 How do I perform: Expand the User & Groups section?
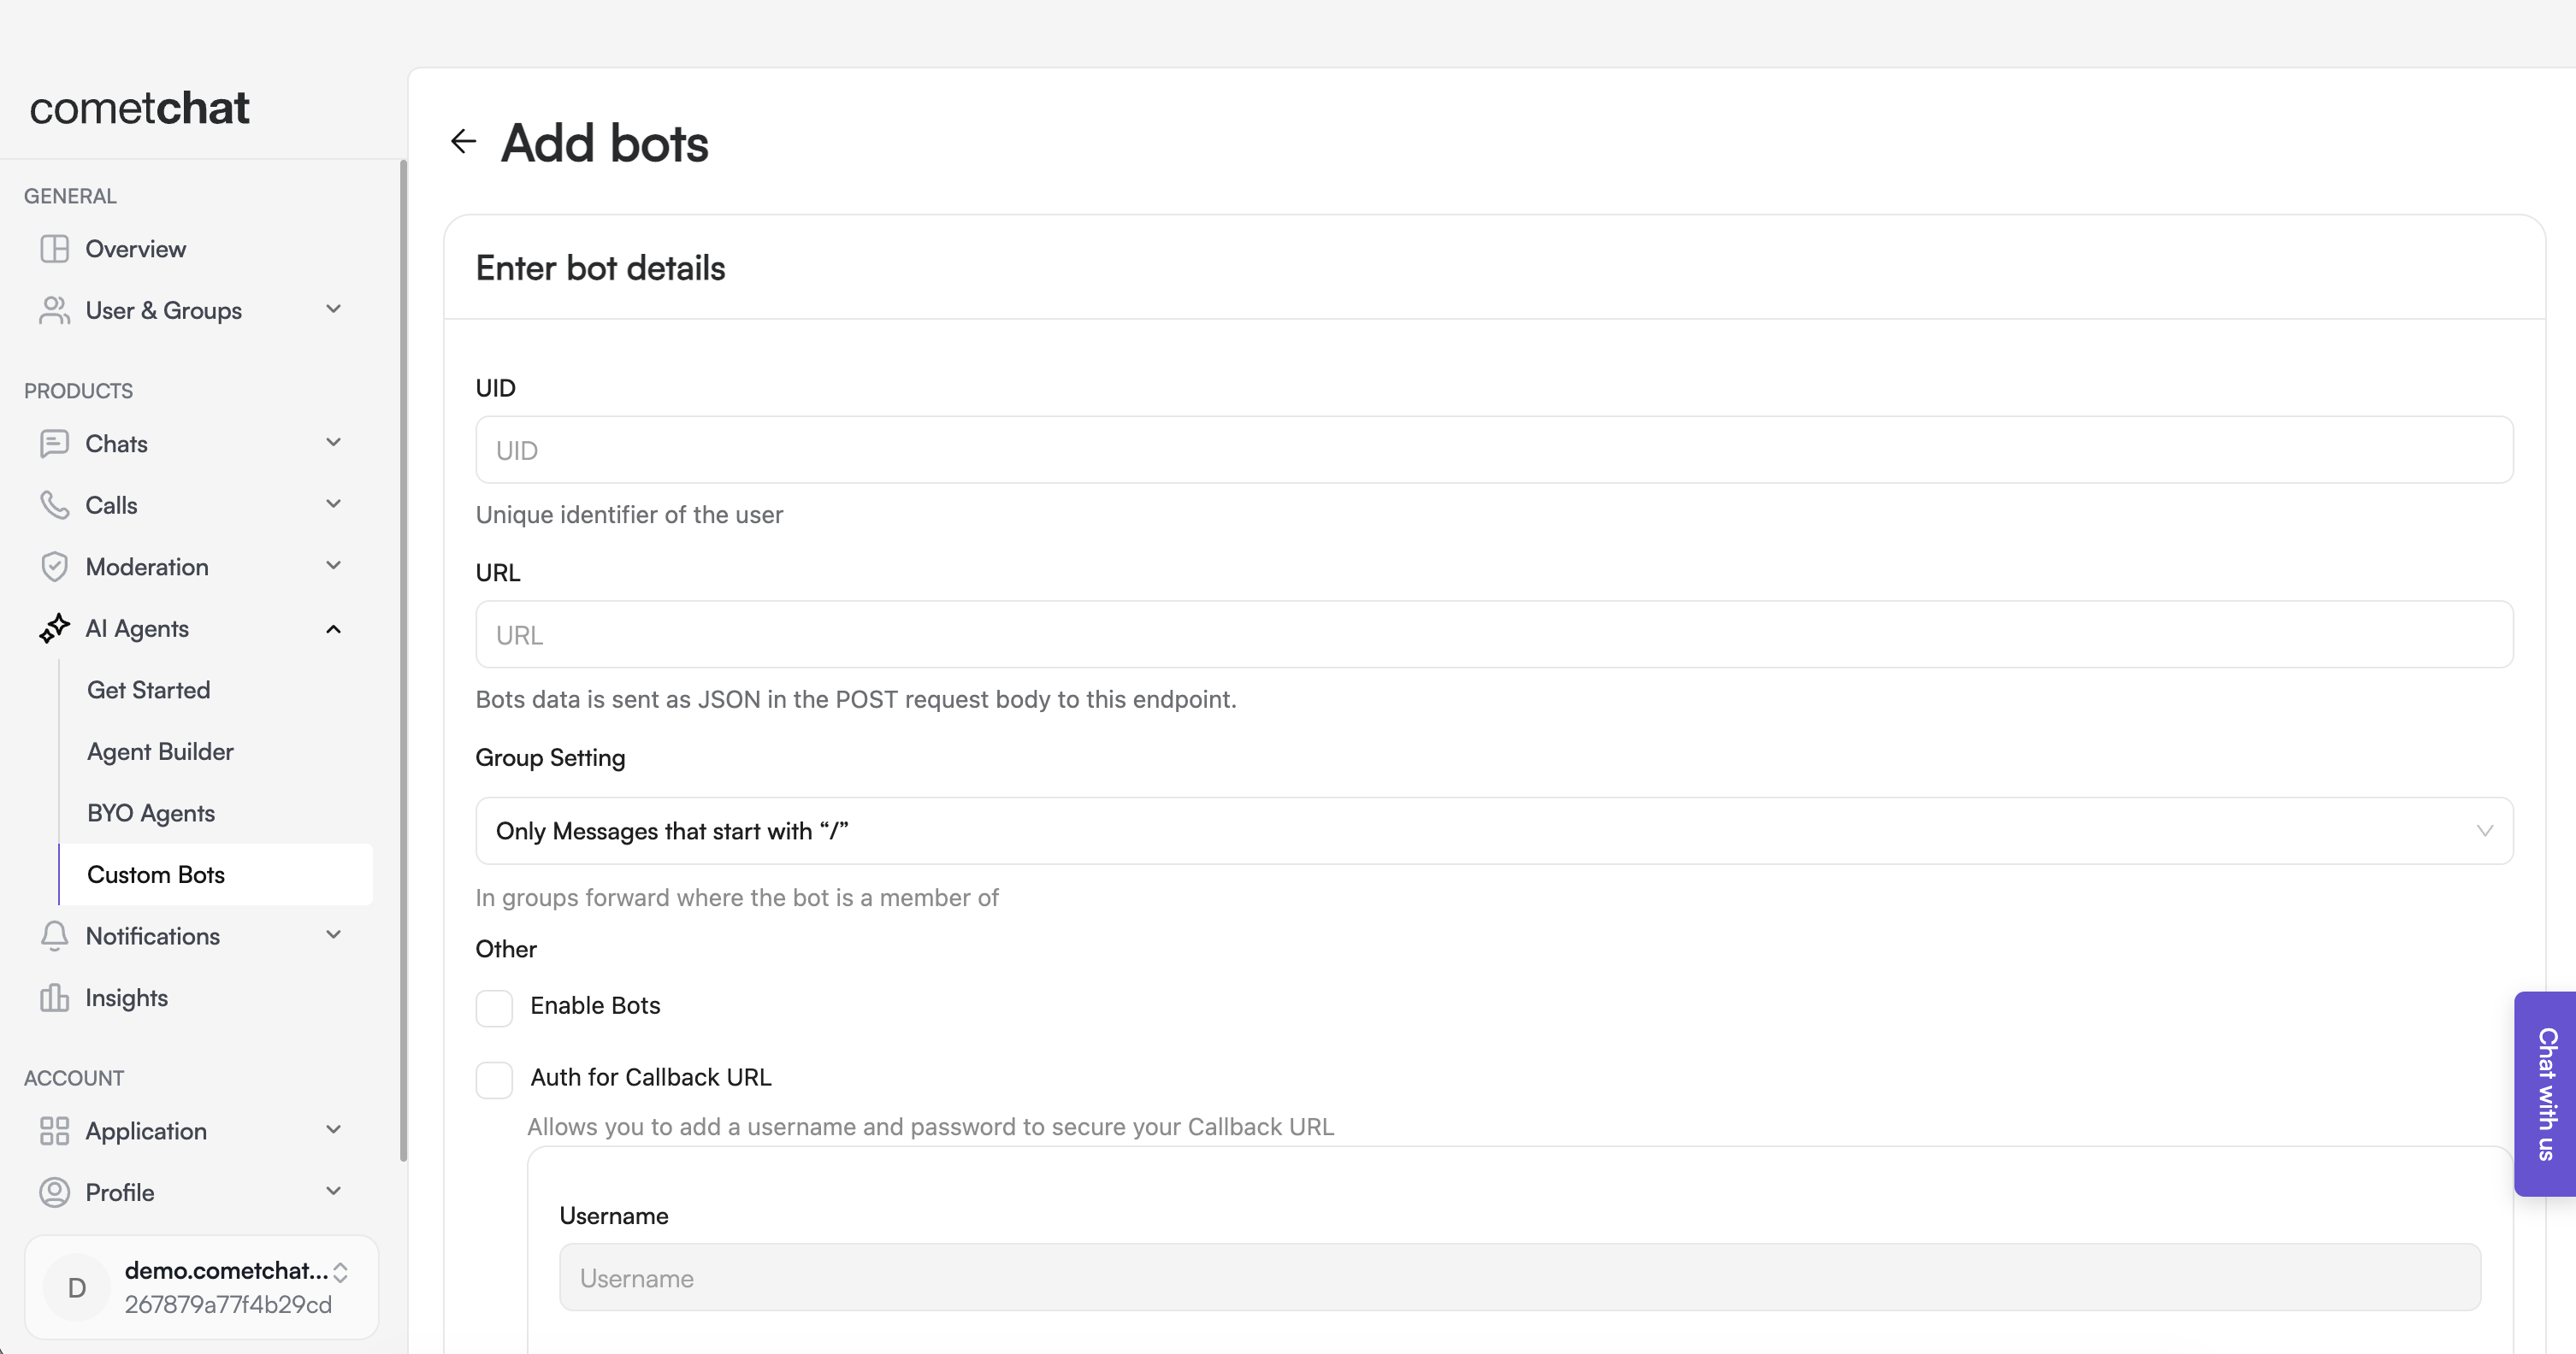(333, 309)
